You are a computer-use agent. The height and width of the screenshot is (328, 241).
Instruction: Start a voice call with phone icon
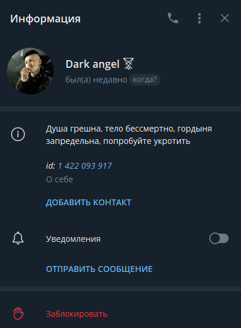(x=173, y=18)
